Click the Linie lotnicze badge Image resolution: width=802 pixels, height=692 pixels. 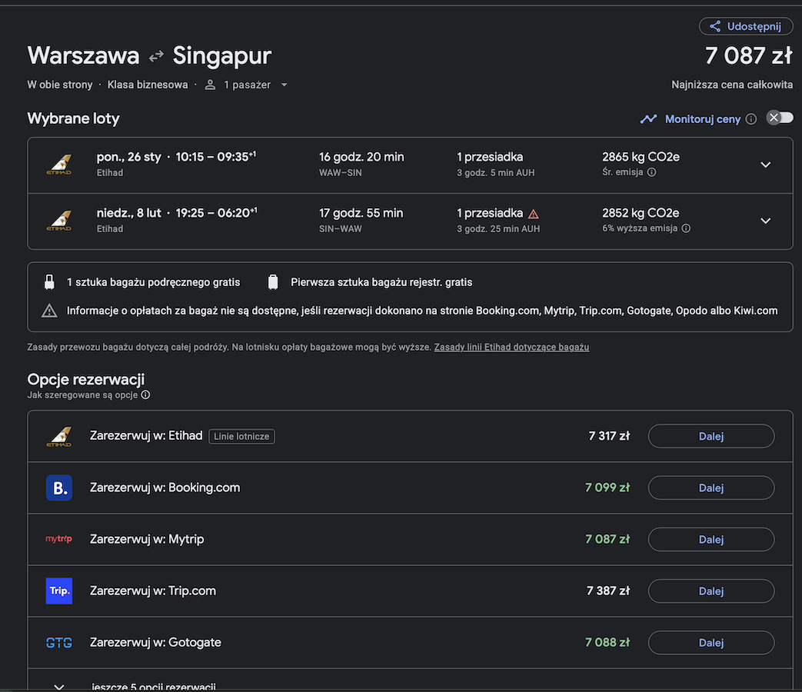coord(241,436)
